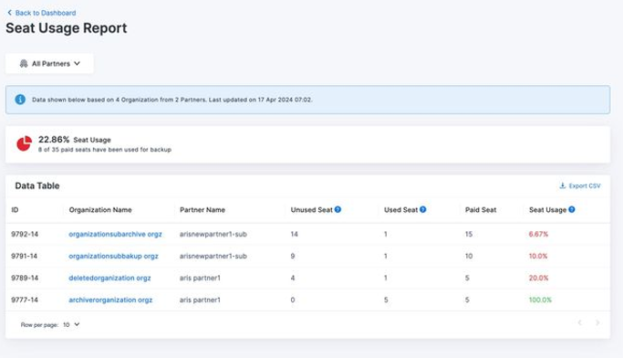Open deletedorganization orgz link

tap(109, 278)
